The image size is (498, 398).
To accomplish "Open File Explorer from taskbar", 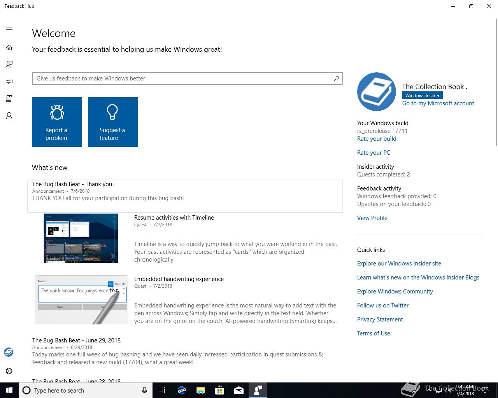I will coord(200,390).
